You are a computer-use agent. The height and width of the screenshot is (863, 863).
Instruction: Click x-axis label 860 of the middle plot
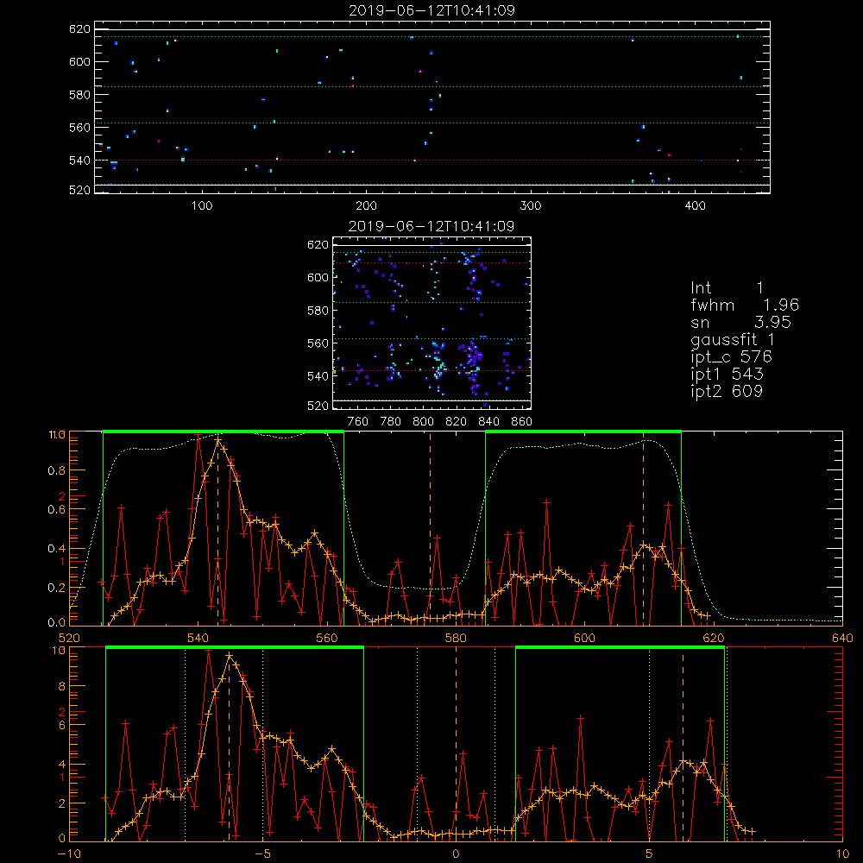coord(522,422)
